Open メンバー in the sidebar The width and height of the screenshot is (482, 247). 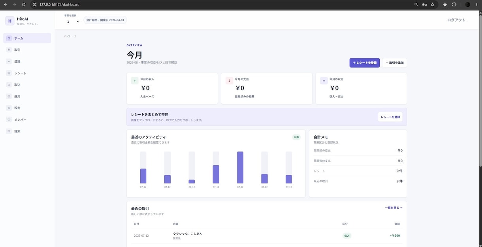pos(27,119)
